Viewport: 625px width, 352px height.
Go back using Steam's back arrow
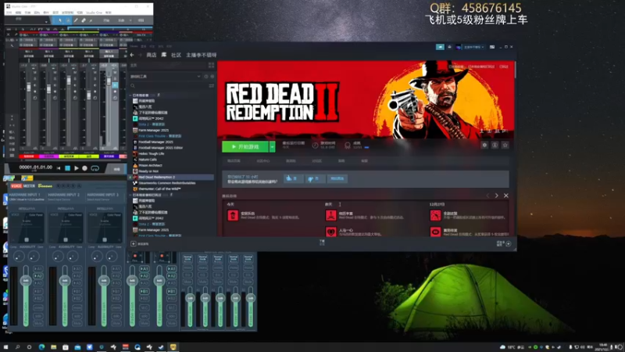tap(132, 55)
